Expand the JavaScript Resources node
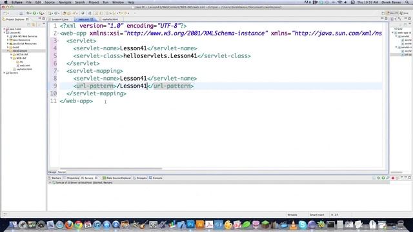This screenshot has width=413, height=232. point(8,44)
